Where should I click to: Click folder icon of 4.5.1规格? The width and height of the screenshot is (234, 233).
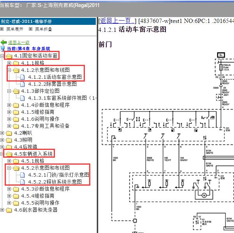(16, 161)
